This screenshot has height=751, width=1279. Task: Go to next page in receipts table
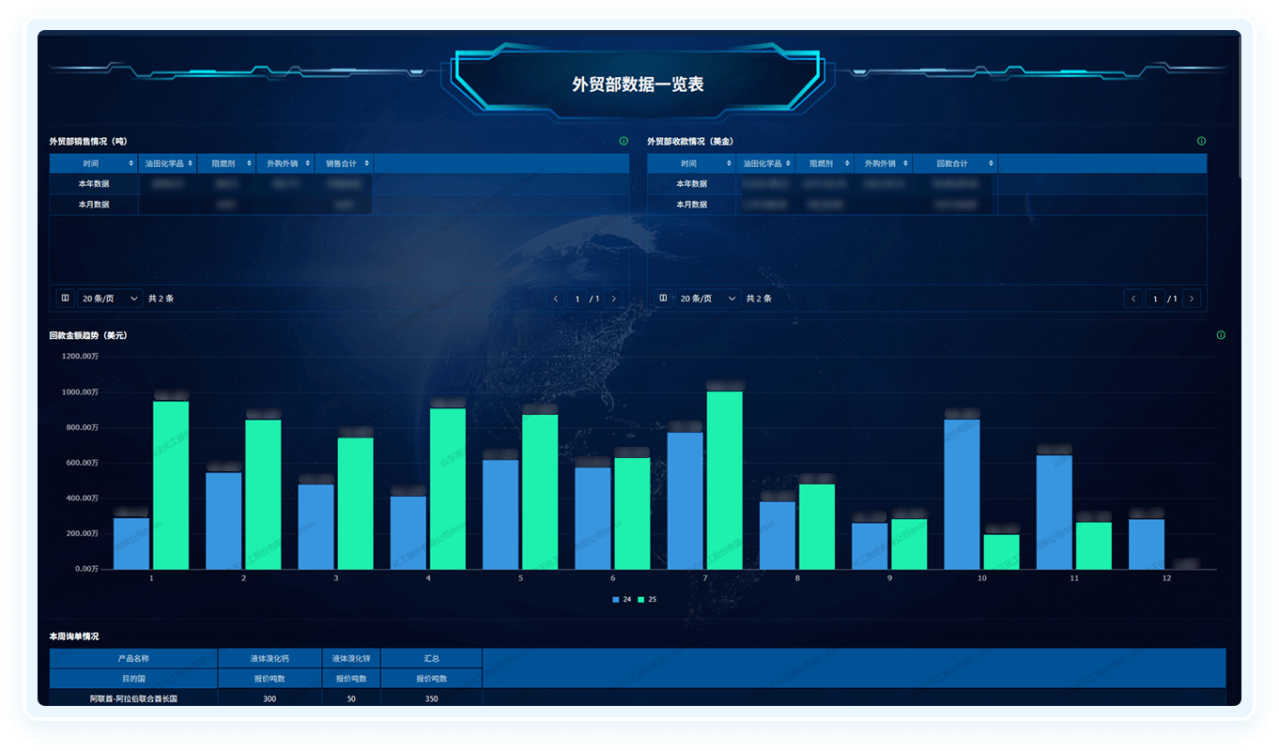coord(1192,299)
